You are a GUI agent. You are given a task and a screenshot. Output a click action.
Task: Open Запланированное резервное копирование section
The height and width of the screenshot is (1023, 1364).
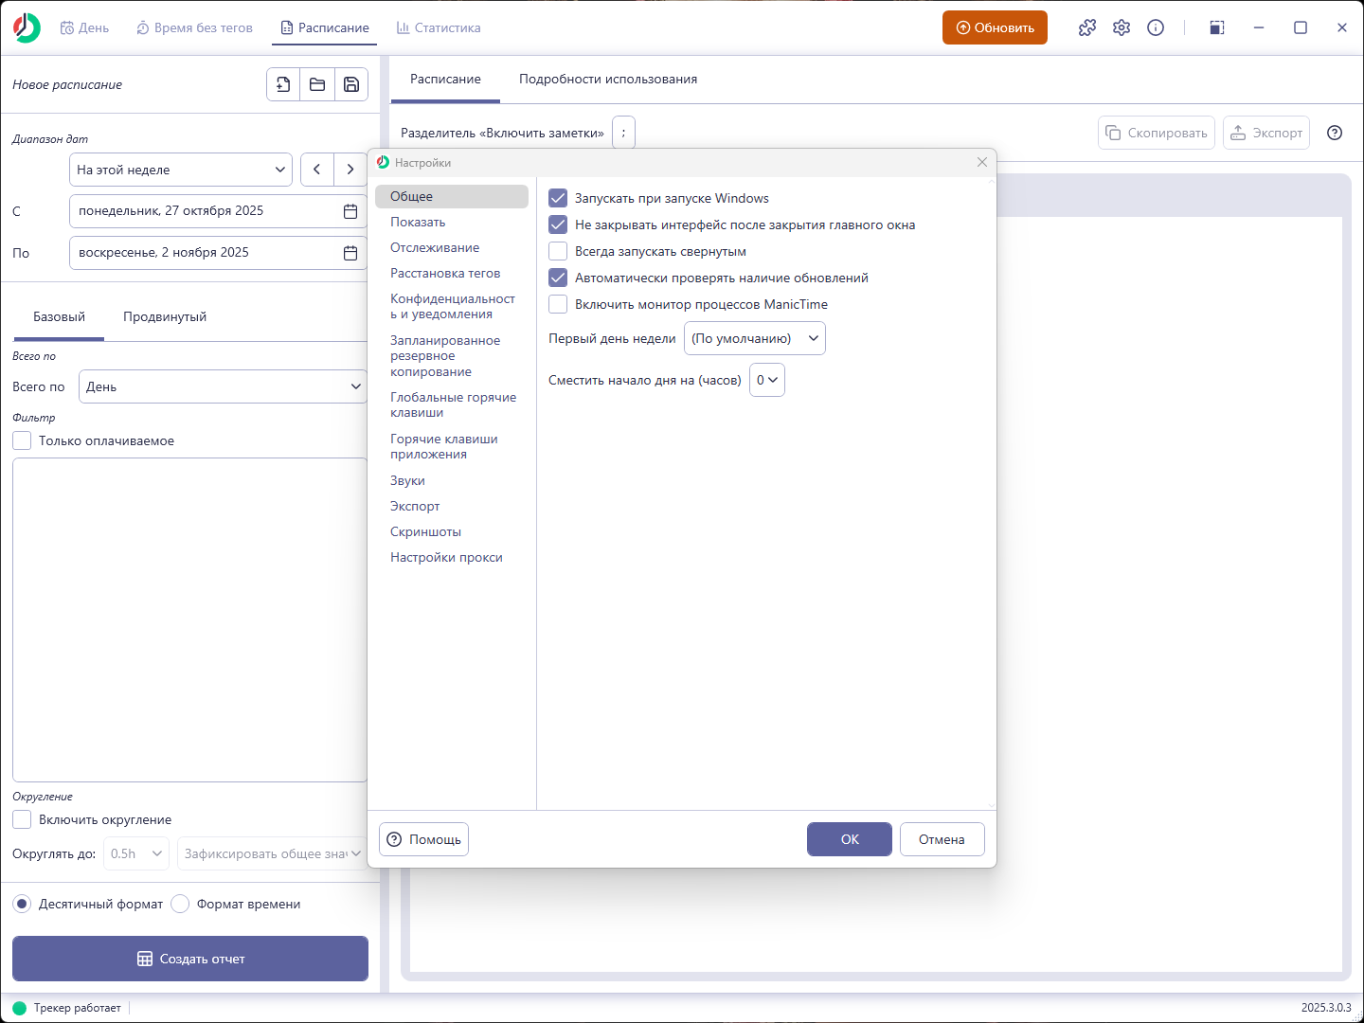(x=452, y=356)
